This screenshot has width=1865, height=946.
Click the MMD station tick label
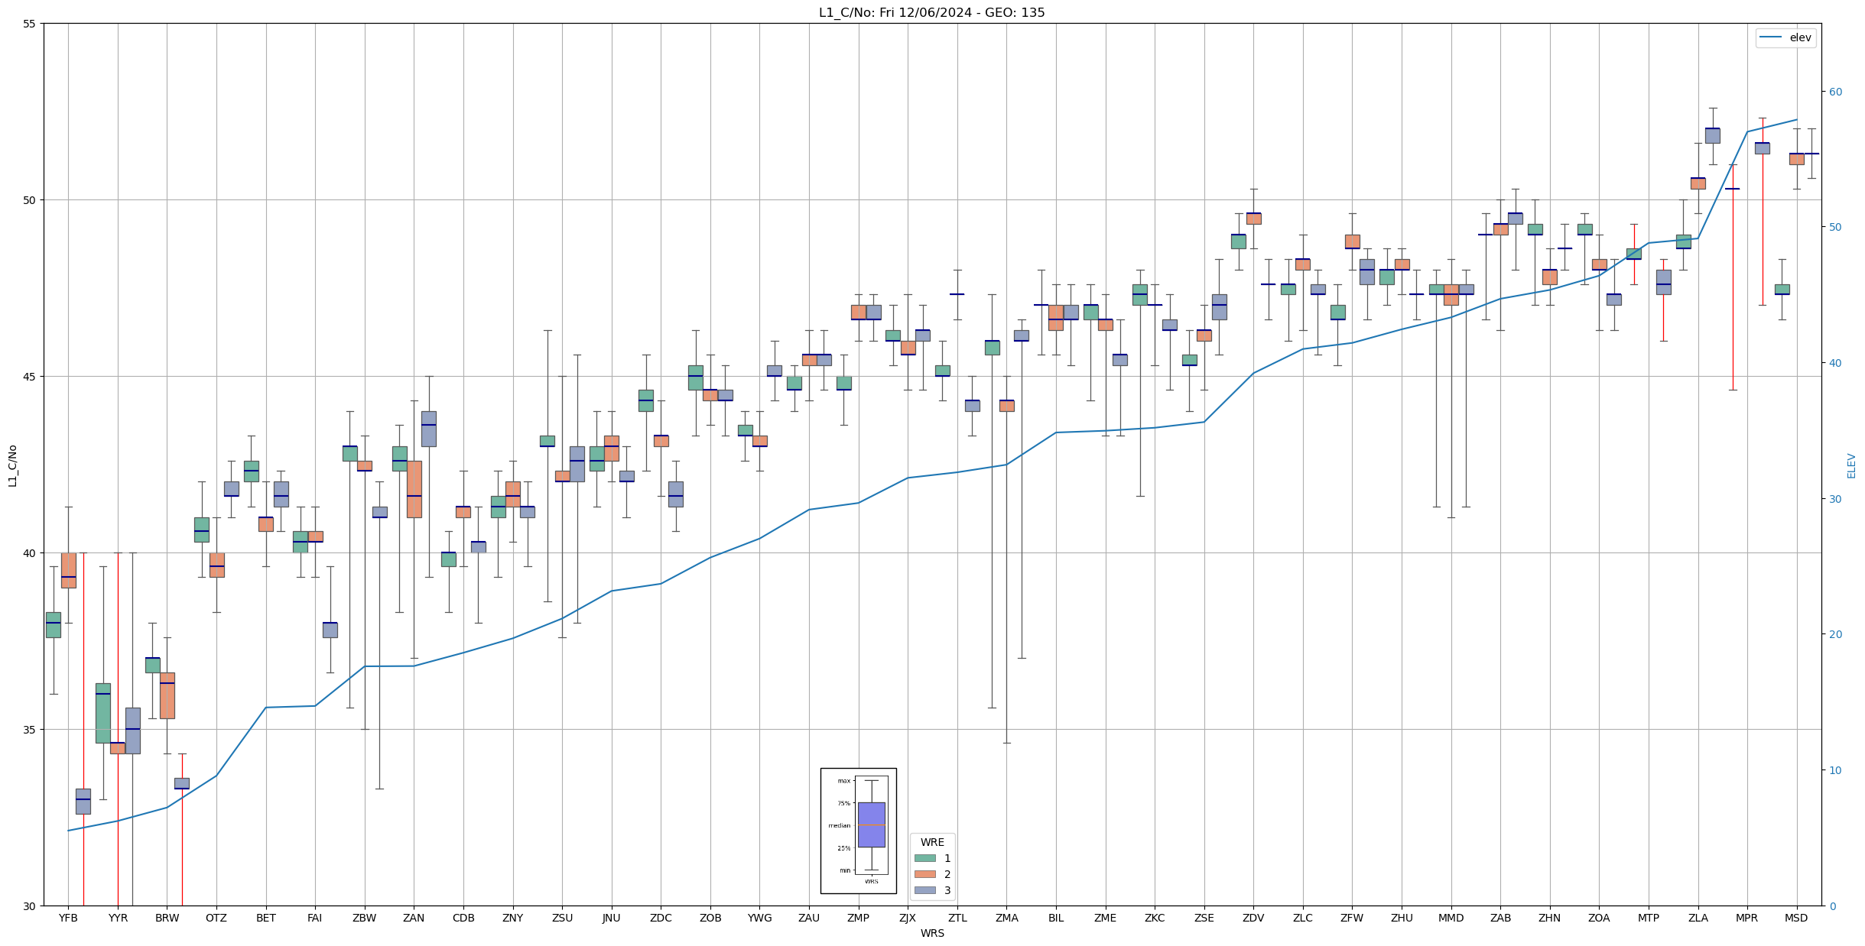point(1451,918)
